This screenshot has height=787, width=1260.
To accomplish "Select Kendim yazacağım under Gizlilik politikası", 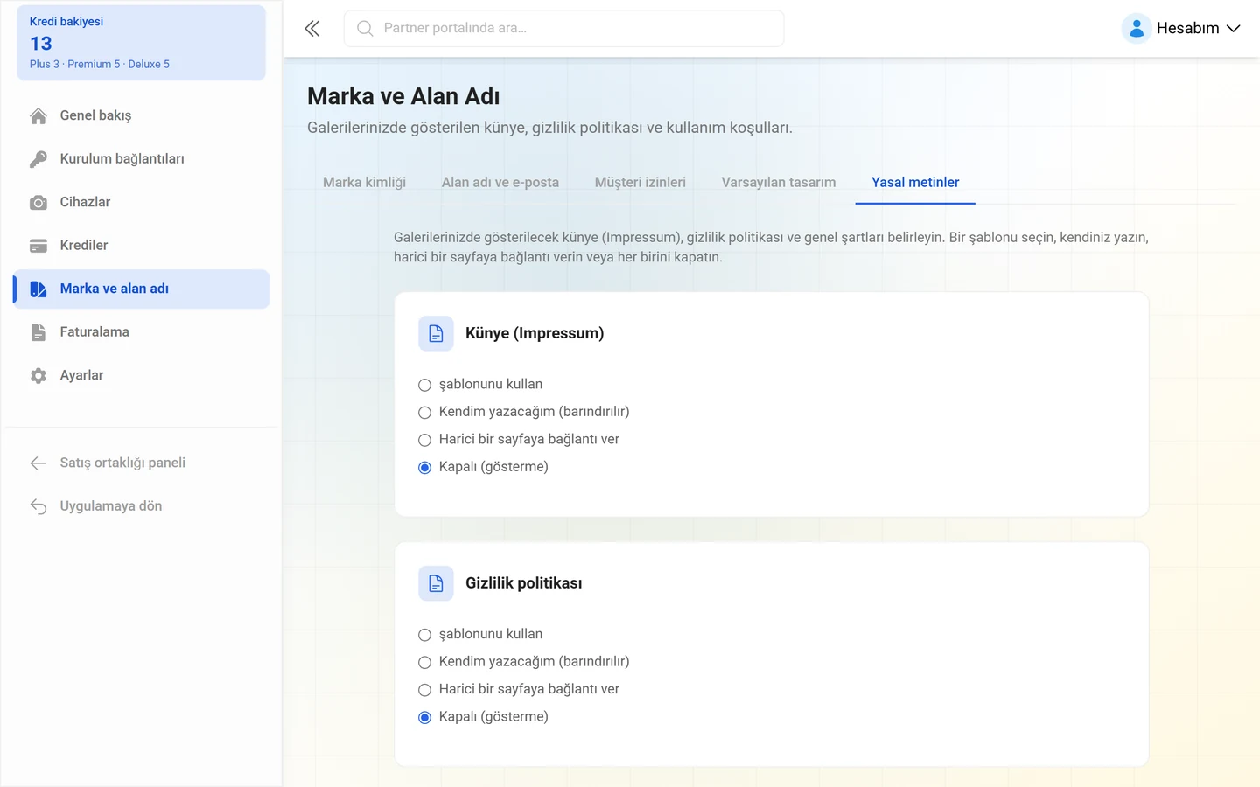I will tap(424, 662).
